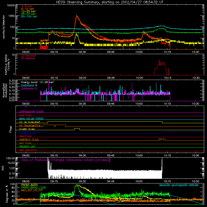Select the GAP_FLAG label
The width and height of the screenshot is (207, 207).
(25, 115)
